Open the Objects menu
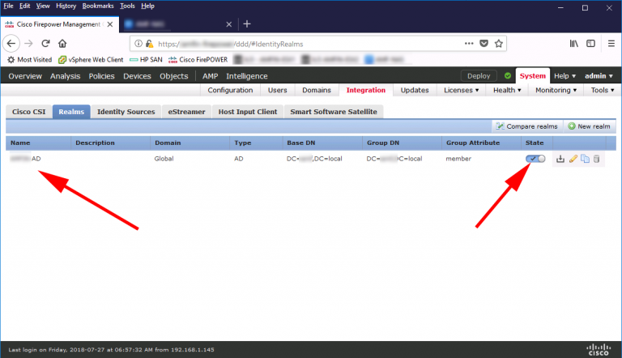This screenshot has width=622, height=358. pyautogui.click(x=174, y=76)
